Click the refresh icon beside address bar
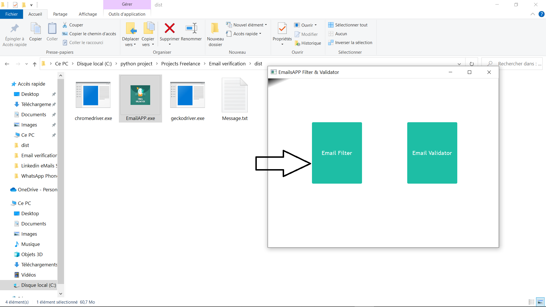 [x=471, y=64]
